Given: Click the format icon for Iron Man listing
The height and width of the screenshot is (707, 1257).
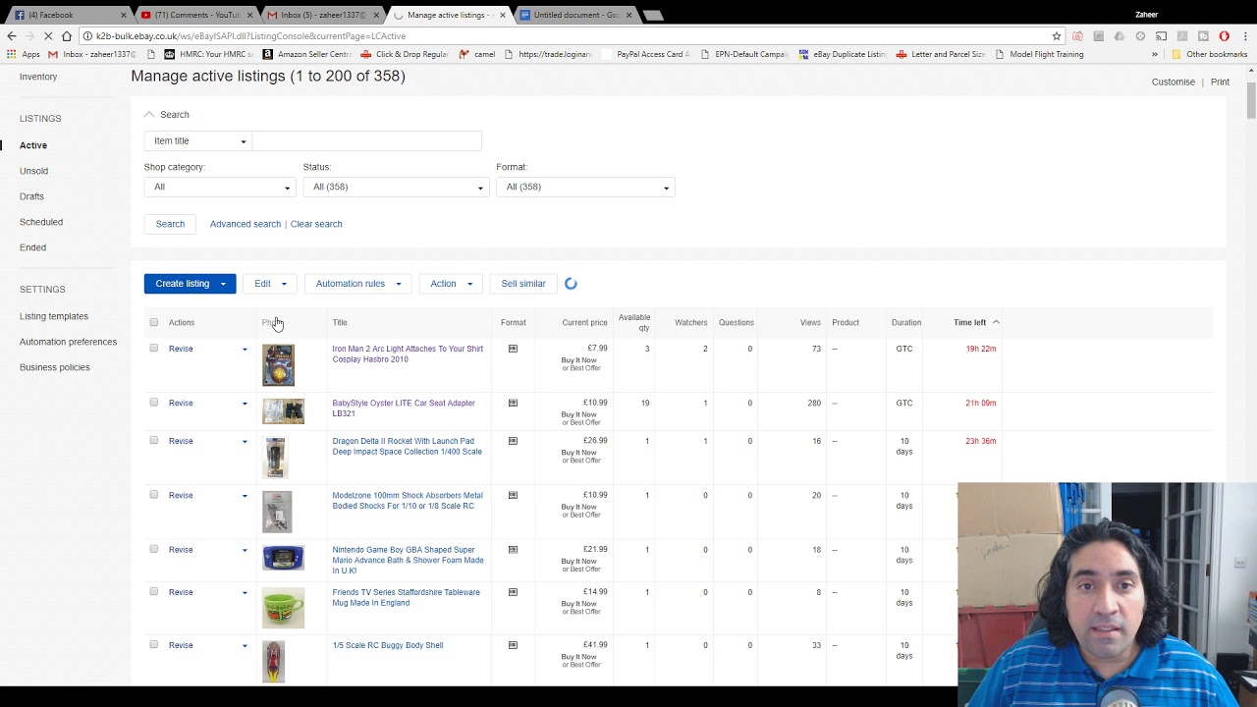Looking at the screenshot, I should [x=513, y=349].
